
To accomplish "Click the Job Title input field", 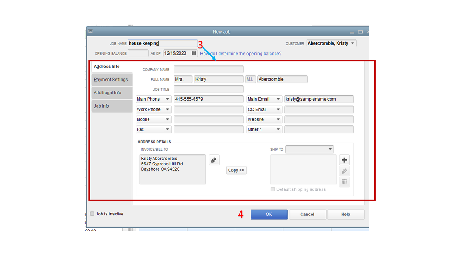I will click(x=208, y=89).
